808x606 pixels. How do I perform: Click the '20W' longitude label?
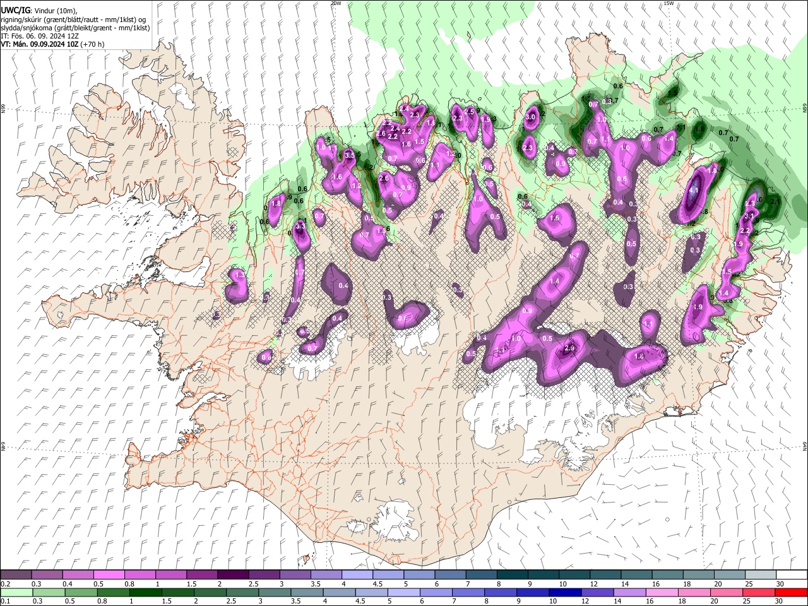[336, 3]
